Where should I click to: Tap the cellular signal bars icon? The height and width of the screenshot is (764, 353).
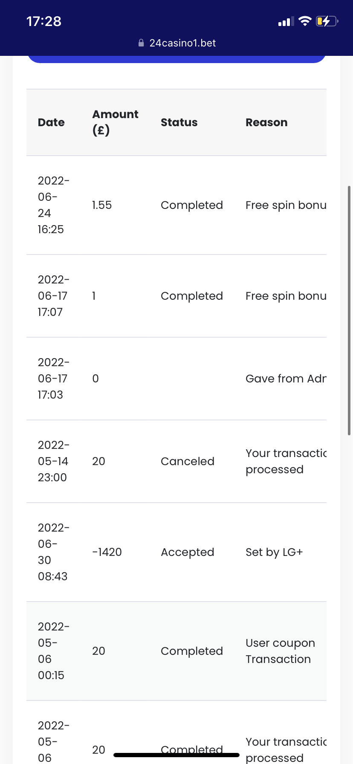click(x=286, y=22)
